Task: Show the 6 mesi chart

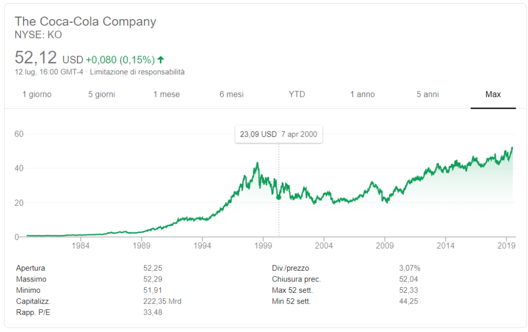Action: [232, 94]
